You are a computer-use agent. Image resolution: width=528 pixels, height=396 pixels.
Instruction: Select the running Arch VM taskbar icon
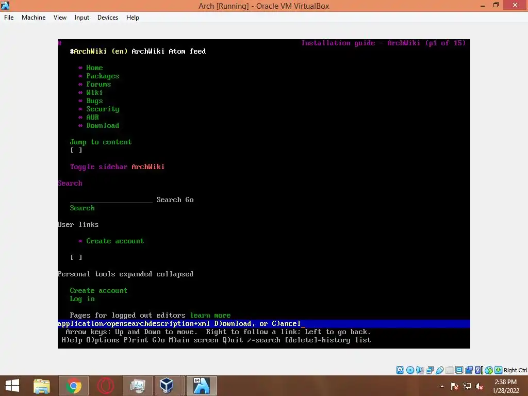[x=202, y=386]
